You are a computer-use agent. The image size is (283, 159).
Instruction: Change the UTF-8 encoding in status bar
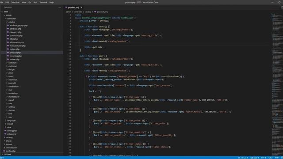pyautogui.click(x=264, y=158)
